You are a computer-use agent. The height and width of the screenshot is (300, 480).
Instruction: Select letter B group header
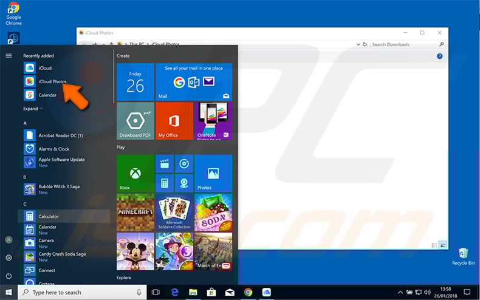(x=25, y=177)
